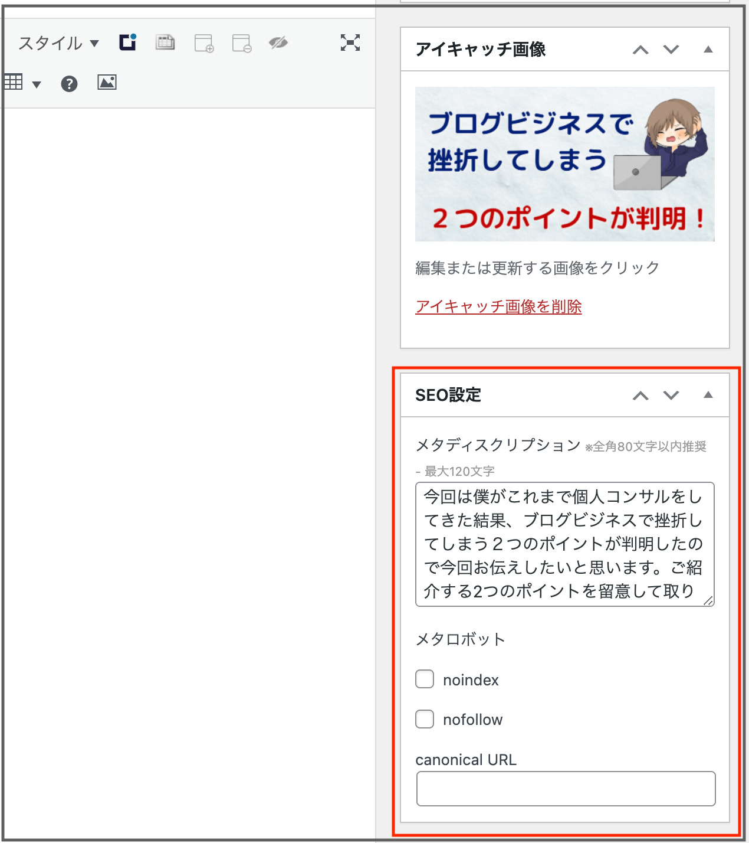749x843 pixels.
Task: Move アイキャッチ画像 panel up
Action: tap(640, 50)
